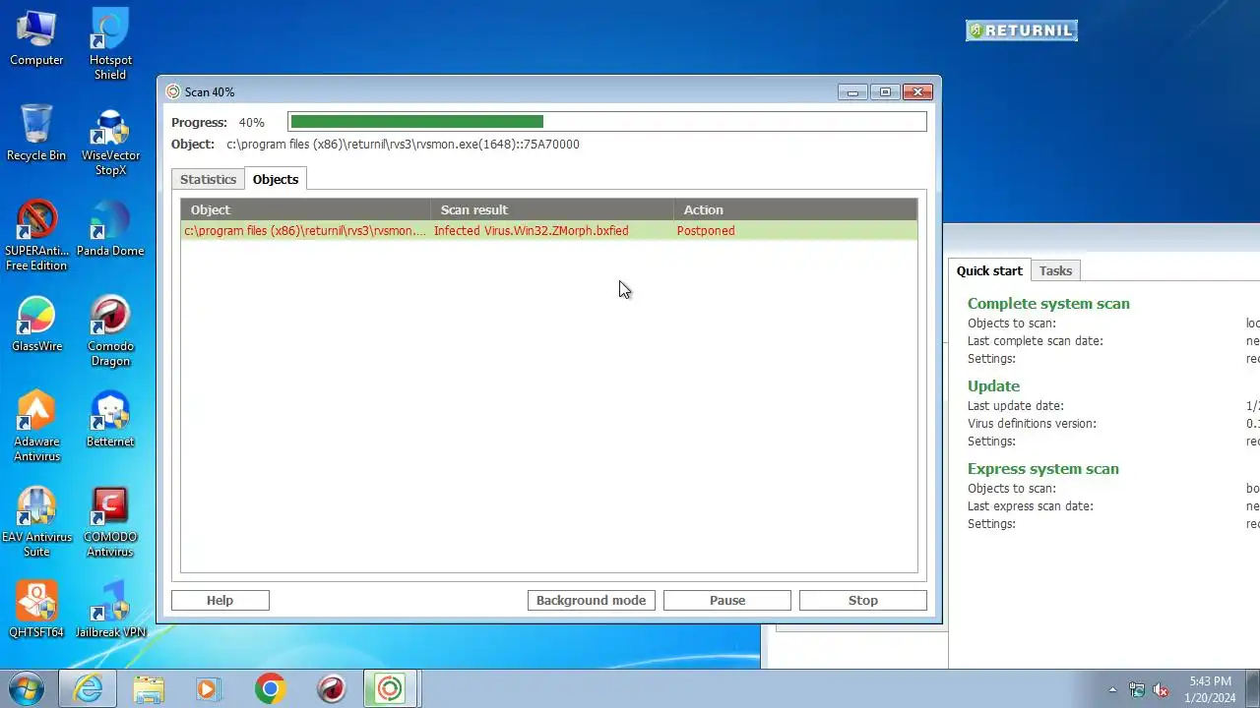
Task: Click the muted volume tray icon
Action: coord(1161,689)
